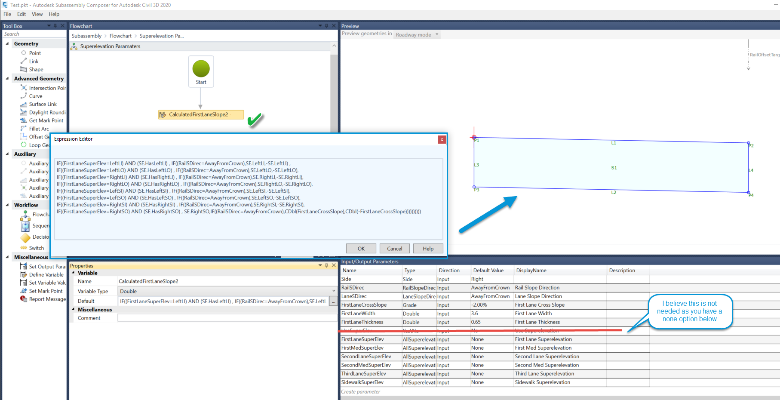Collapse the Auxiliary section in Tool Box
The height and width of the screenshot is (400, 780).
pyautogui.click(x=7, y=154)
